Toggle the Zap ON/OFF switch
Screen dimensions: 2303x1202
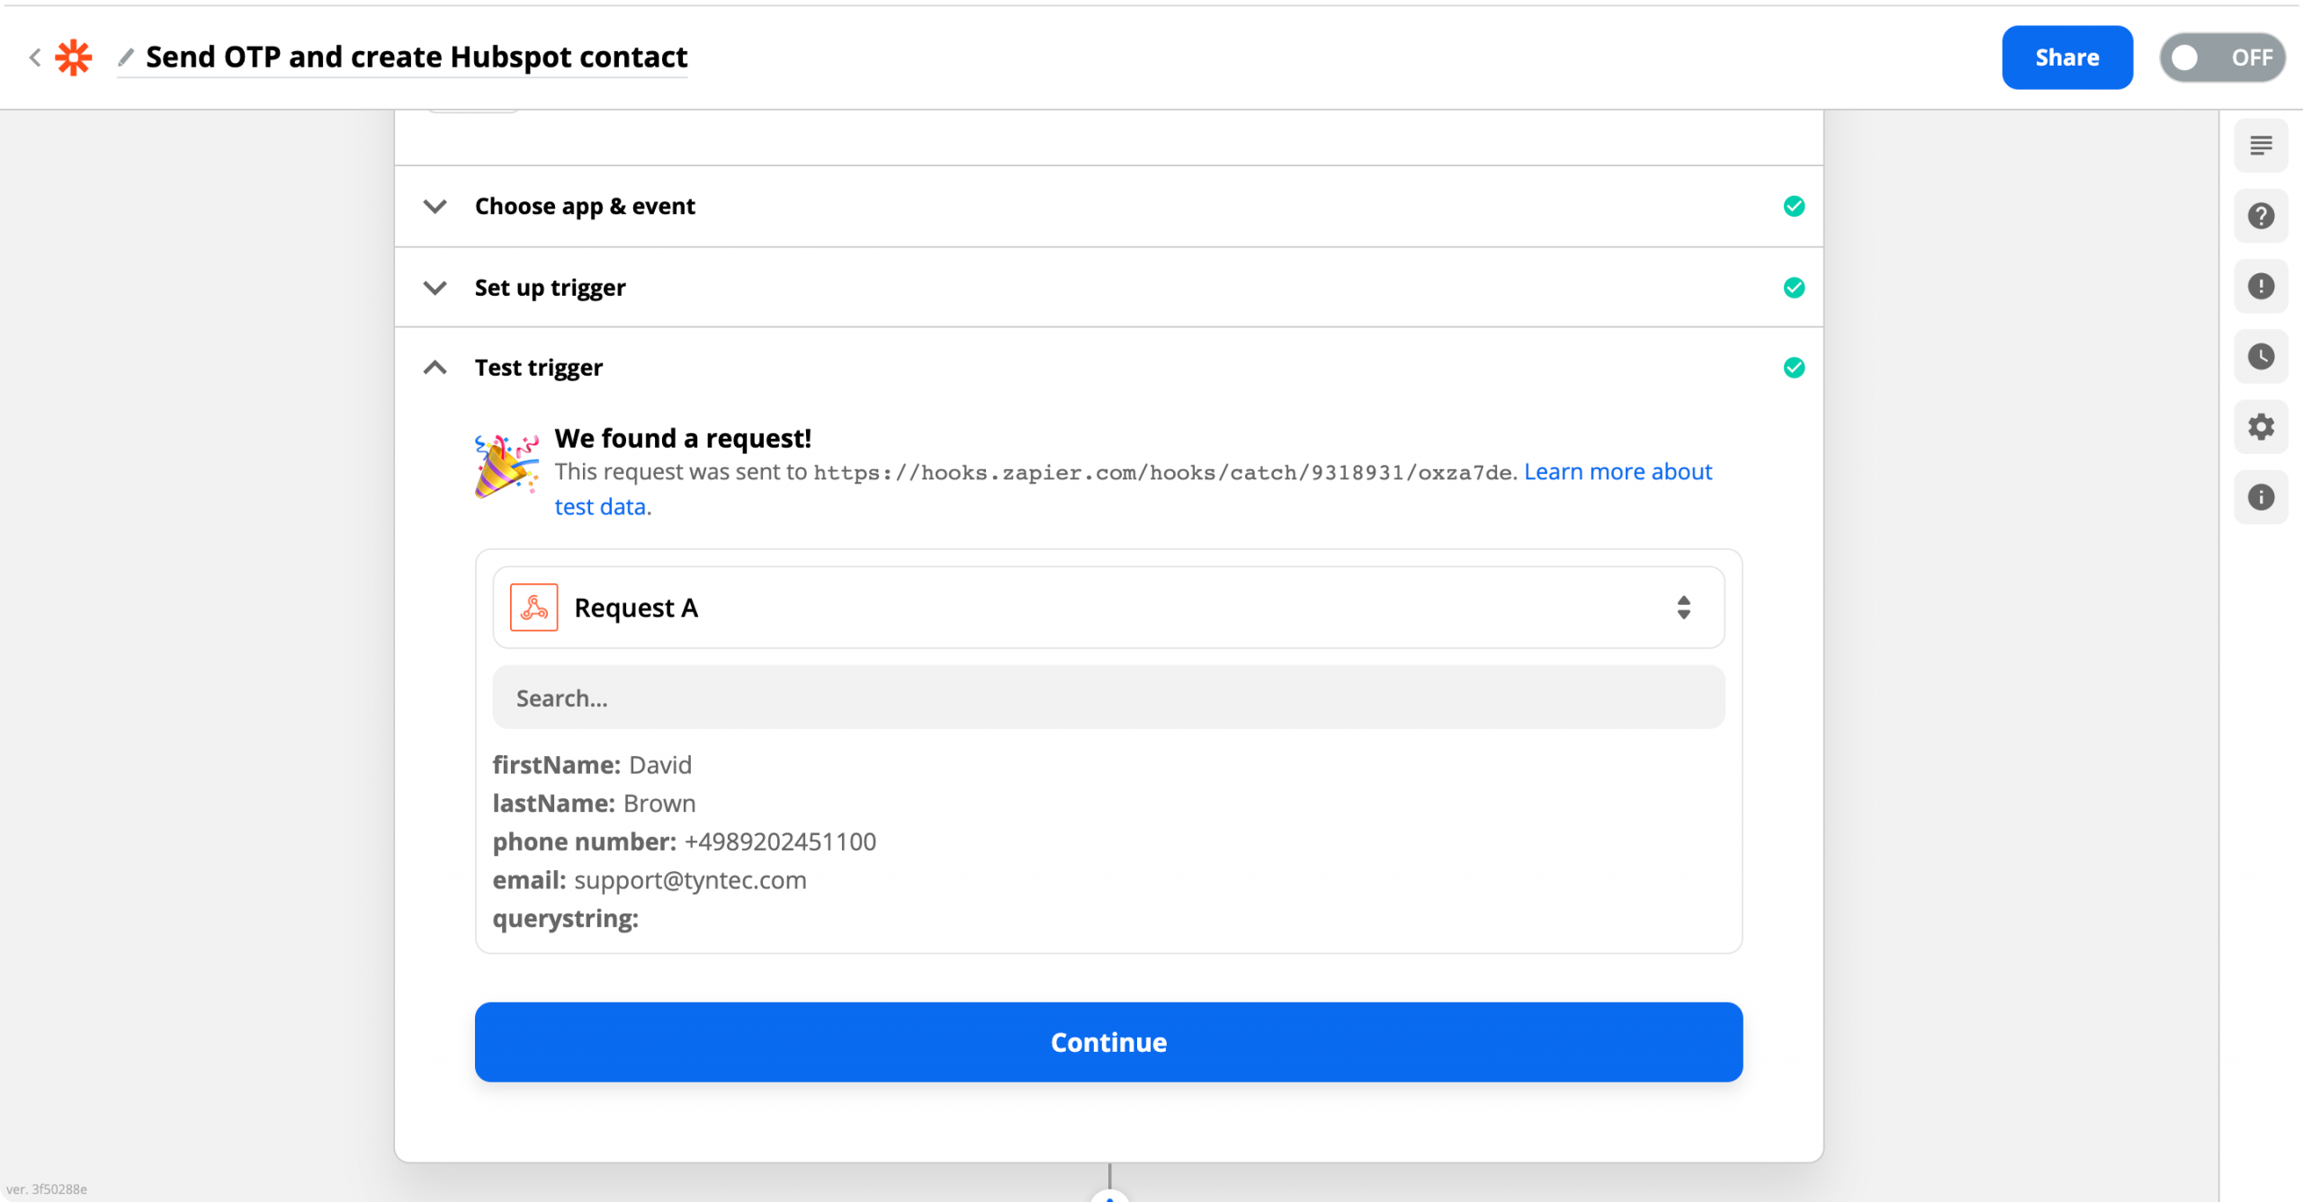click(x=2222, y=58)
